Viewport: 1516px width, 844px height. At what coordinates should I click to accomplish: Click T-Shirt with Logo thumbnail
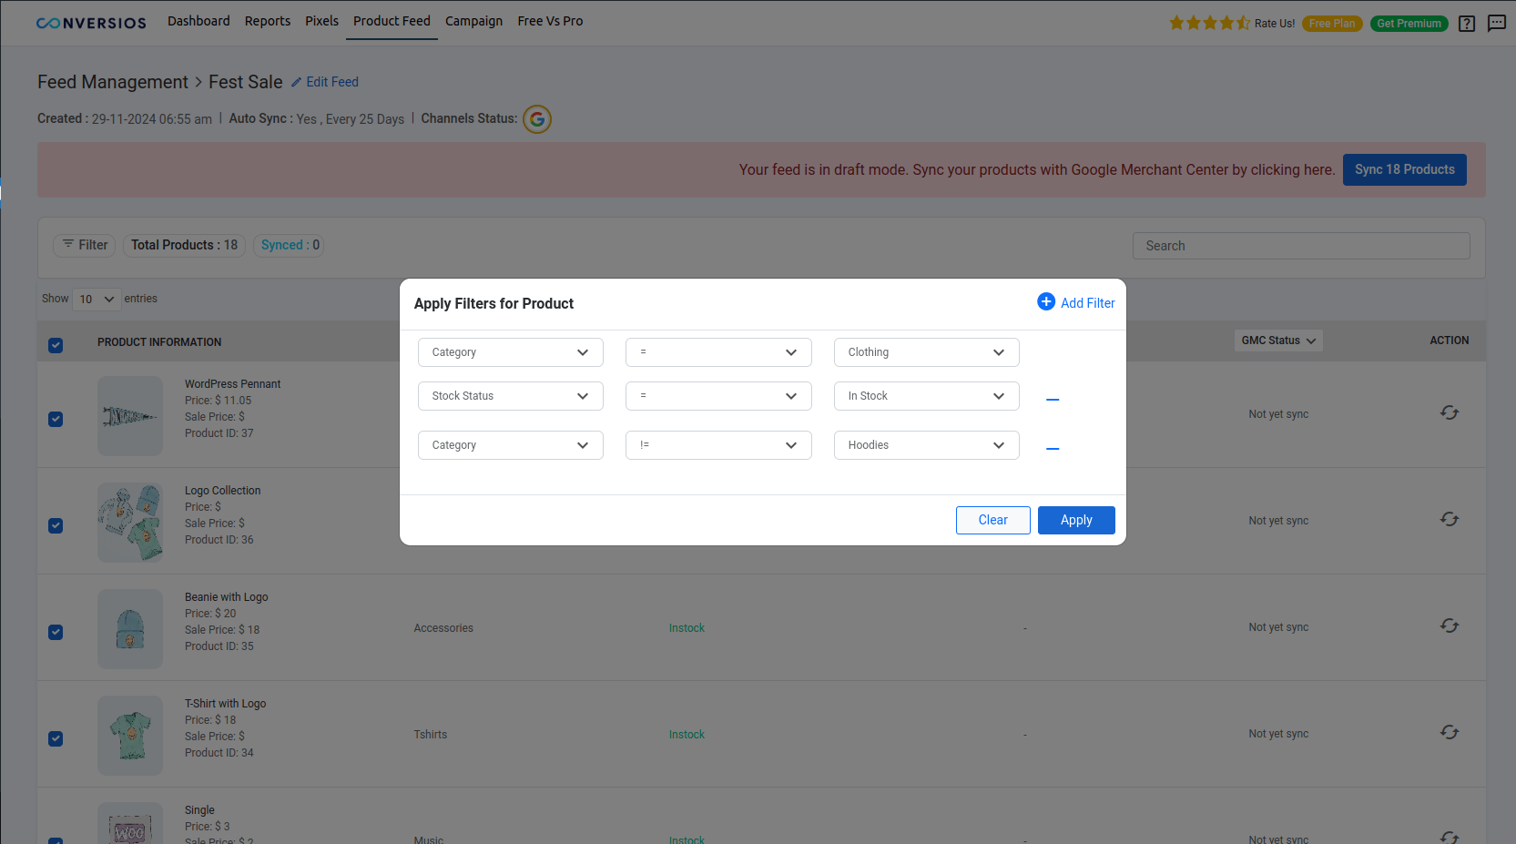pos(130,736)
